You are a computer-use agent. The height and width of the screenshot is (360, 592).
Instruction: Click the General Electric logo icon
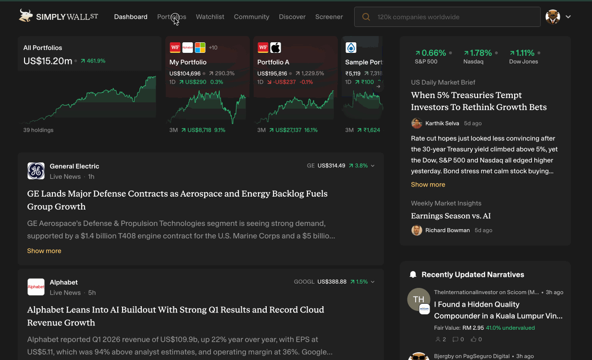click(x=36, y=171)
